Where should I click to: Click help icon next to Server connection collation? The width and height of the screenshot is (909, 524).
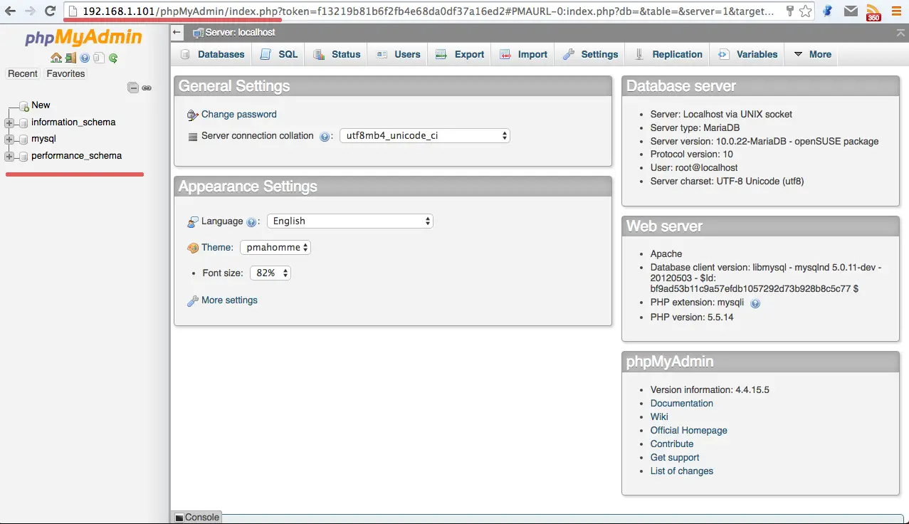tap(325, 137)
